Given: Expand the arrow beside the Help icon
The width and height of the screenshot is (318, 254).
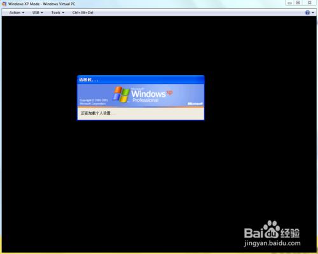Looking at the screenshot, I should pyautogui.click(x=313, y=13).
